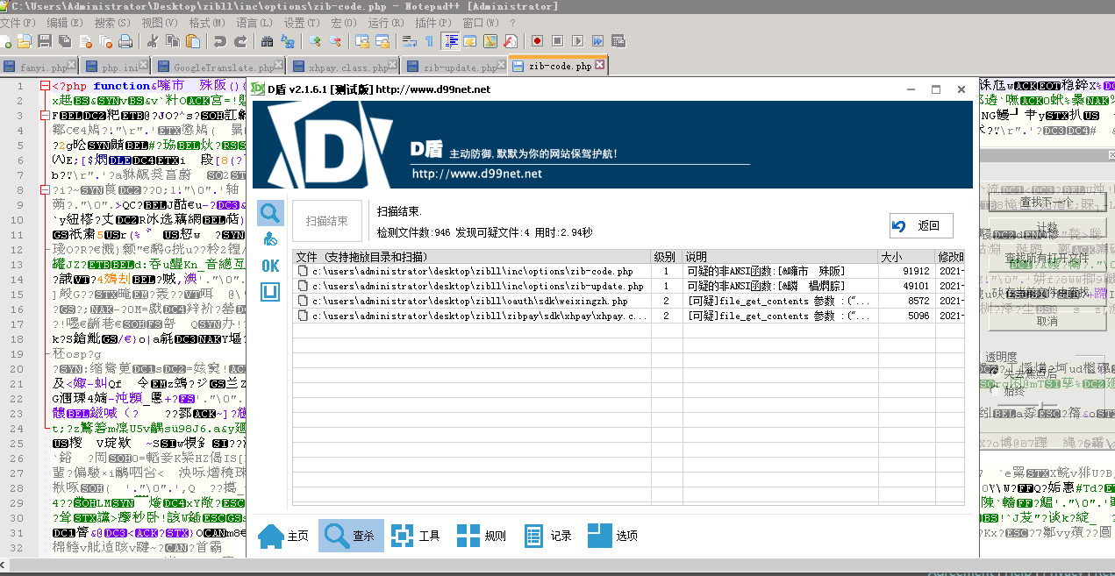Screen dimensions: 1115x576
Task: Open the 编辑(E) menu
Action: click(65, 22)
